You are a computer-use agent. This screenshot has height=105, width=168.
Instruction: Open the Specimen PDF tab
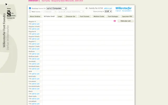127,16
